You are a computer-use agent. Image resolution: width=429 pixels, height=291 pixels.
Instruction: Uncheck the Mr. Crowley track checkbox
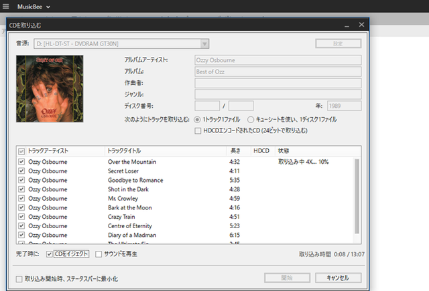point(21,199)
